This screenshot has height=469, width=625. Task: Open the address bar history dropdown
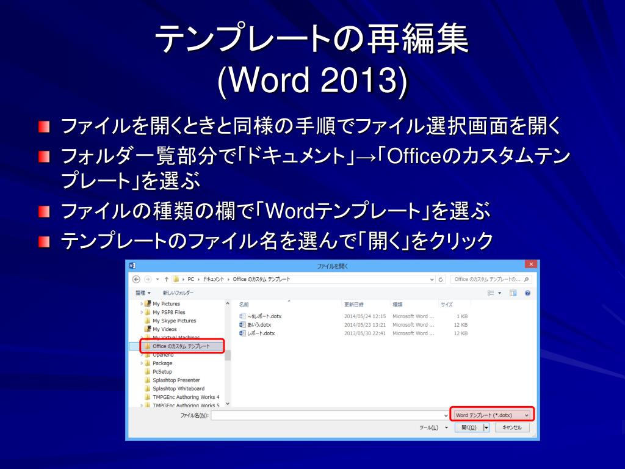pos(432,280)
